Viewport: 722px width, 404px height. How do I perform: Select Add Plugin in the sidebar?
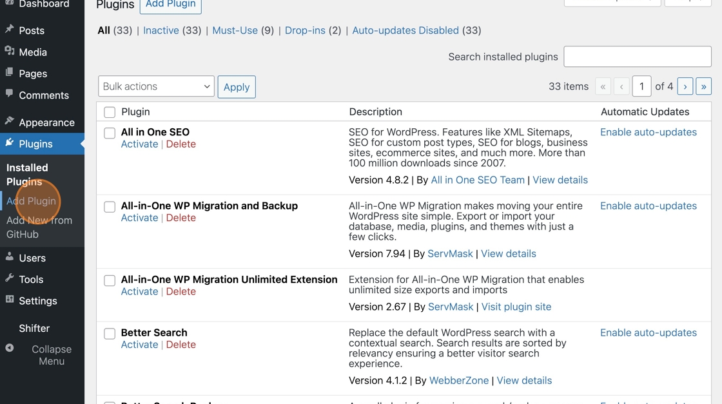31,201
